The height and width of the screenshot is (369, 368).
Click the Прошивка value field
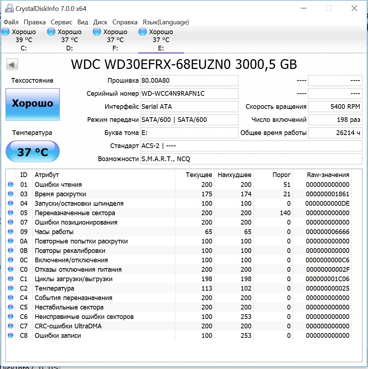point(189,81)
